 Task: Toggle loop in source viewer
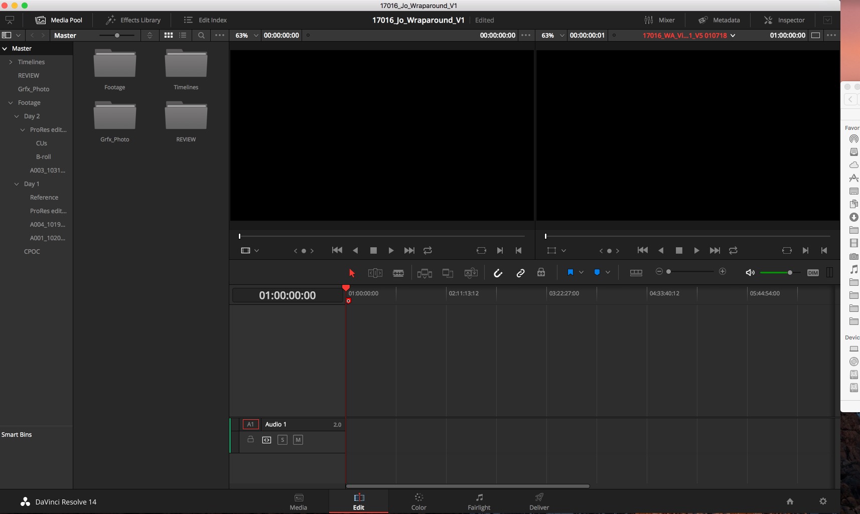coord(427,250)
